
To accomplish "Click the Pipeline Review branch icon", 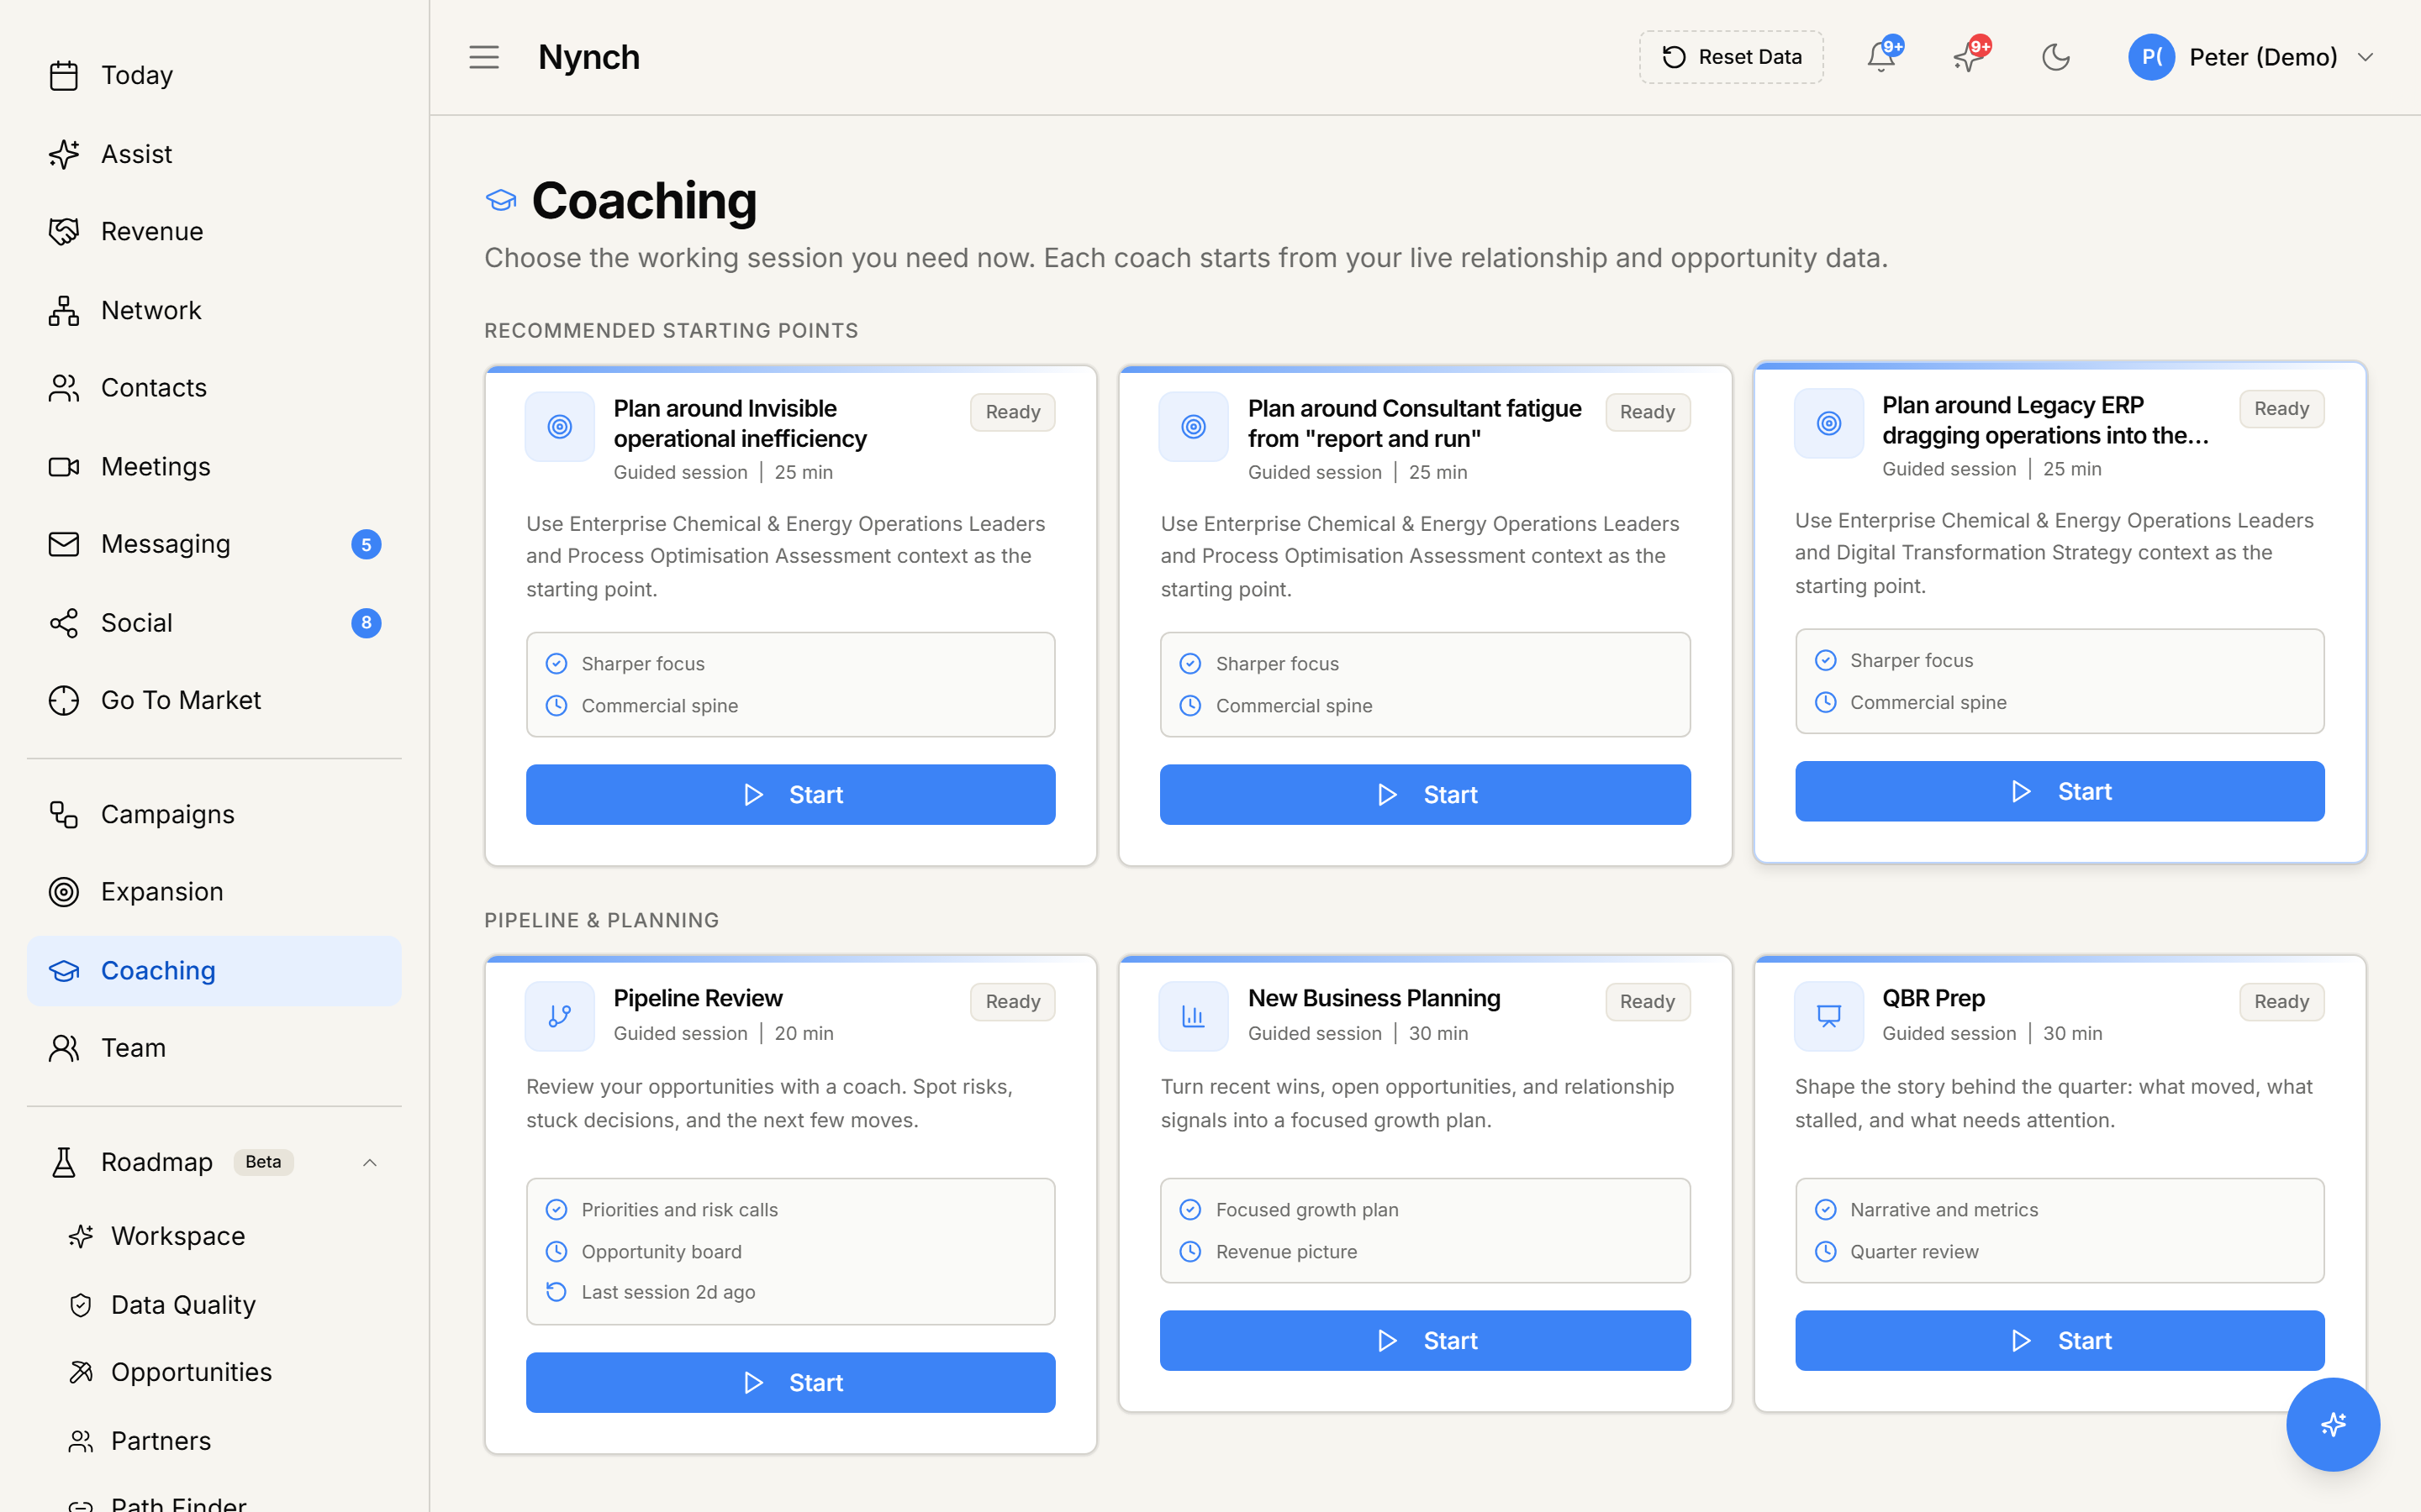I will [560, 1016].
